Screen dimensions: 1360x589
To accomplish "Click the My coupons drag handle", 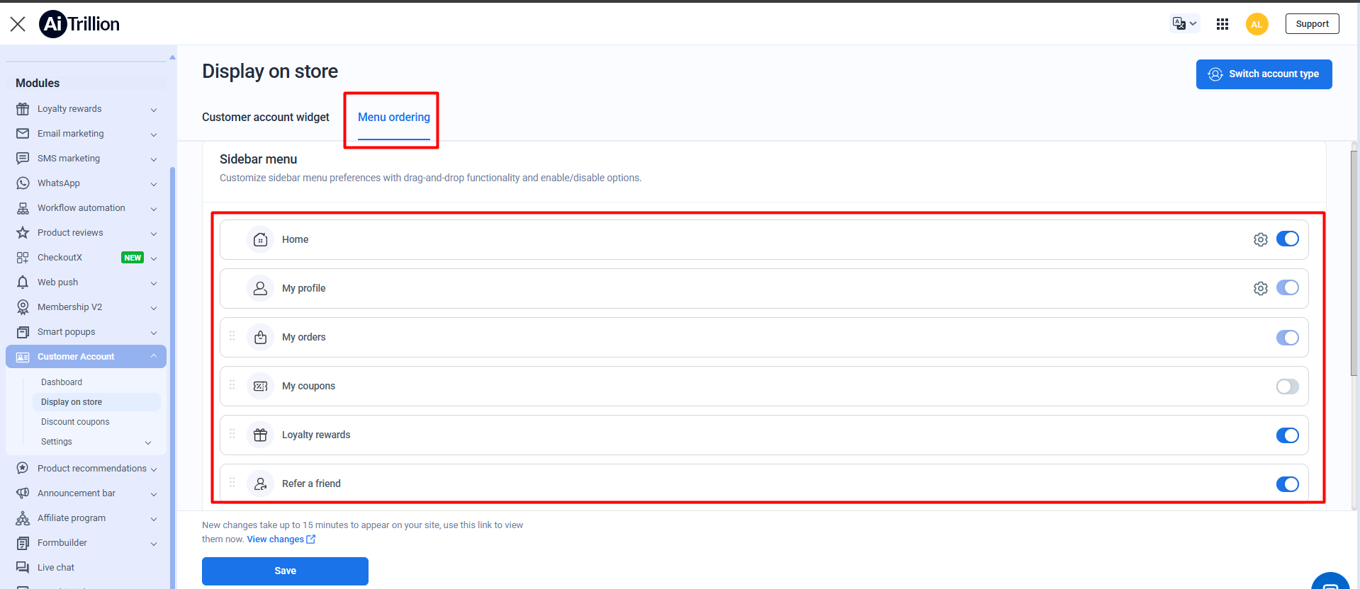I will click(232, 384).
